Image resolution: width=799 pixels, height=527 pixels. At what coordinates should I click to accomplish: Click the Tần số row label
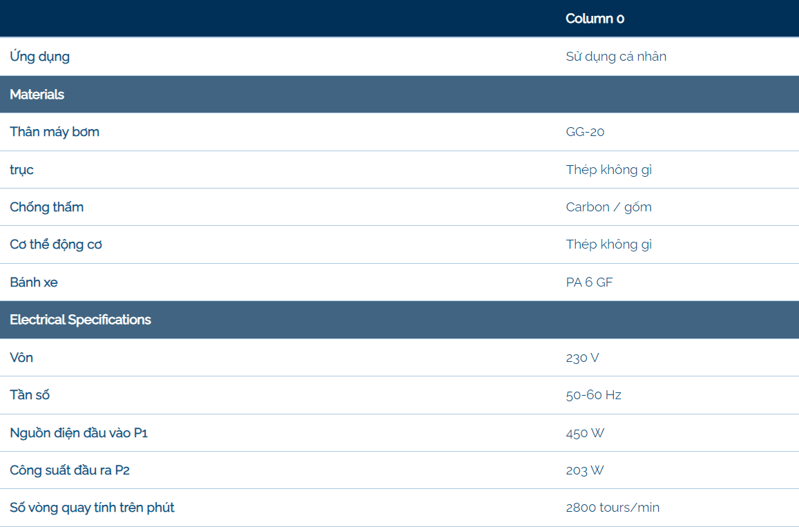[x=30, y=395]
